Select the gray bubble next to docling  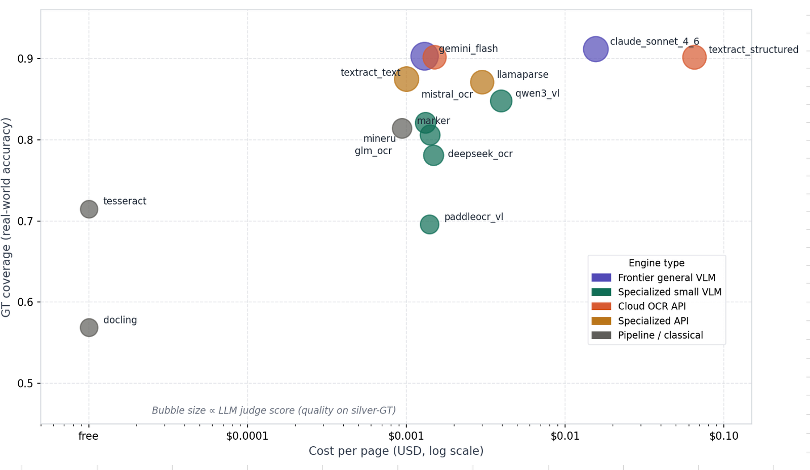[x=89, y=327]
